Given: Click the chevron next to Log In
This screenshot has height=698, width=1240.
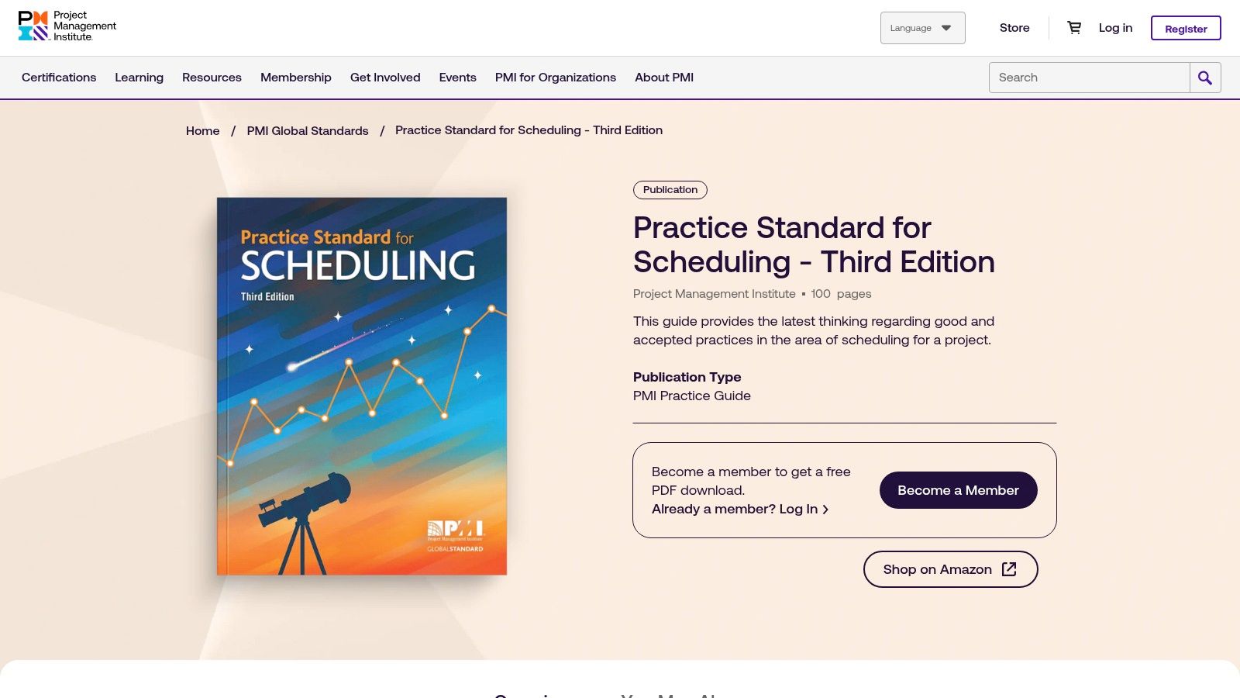Looking at the screenshot, I should 826,510.
